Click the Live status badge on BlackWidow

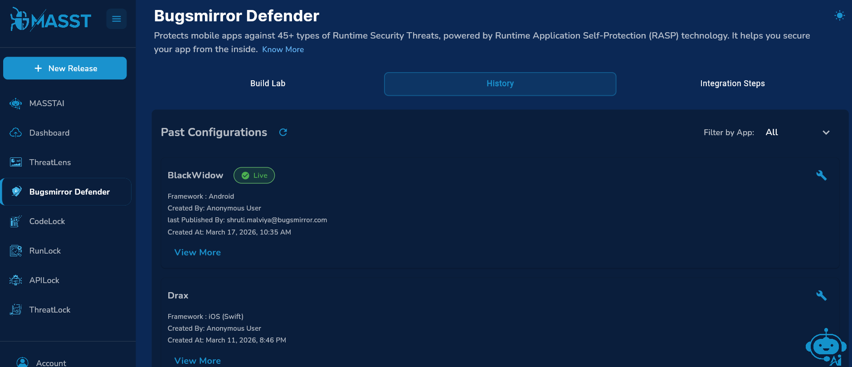pos(254,176)
